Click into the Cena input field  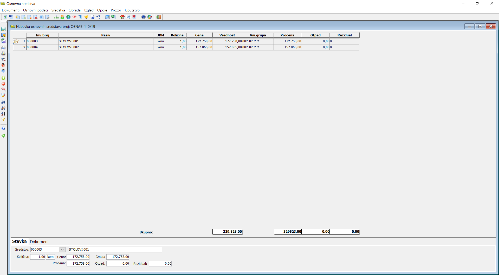coord(78,257)
